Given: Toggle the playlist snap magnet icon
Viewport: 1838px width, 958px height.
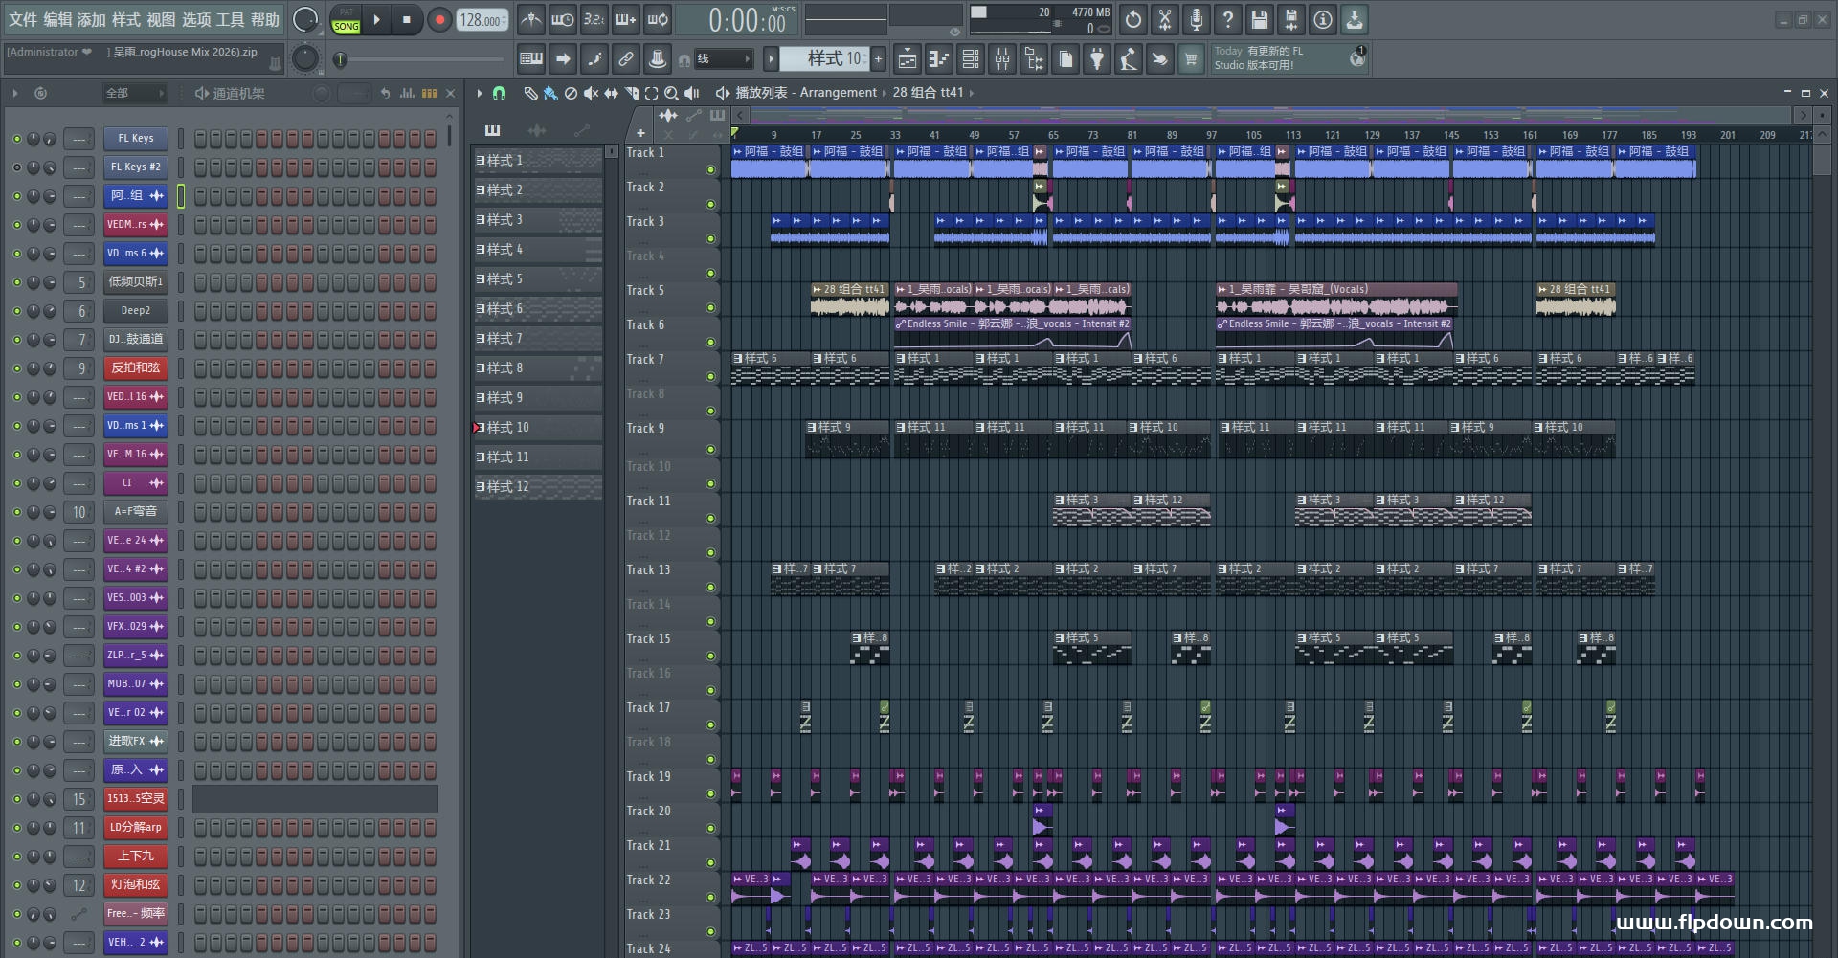Looking at the screenshot, I should click(499, 93).
